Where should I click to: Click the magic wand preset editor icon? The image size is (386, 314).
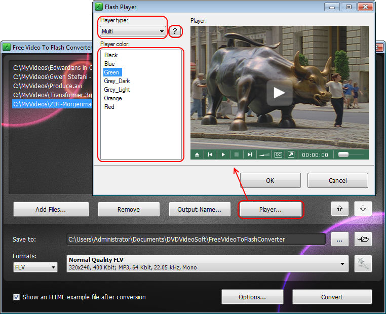[x=363, y=264]
